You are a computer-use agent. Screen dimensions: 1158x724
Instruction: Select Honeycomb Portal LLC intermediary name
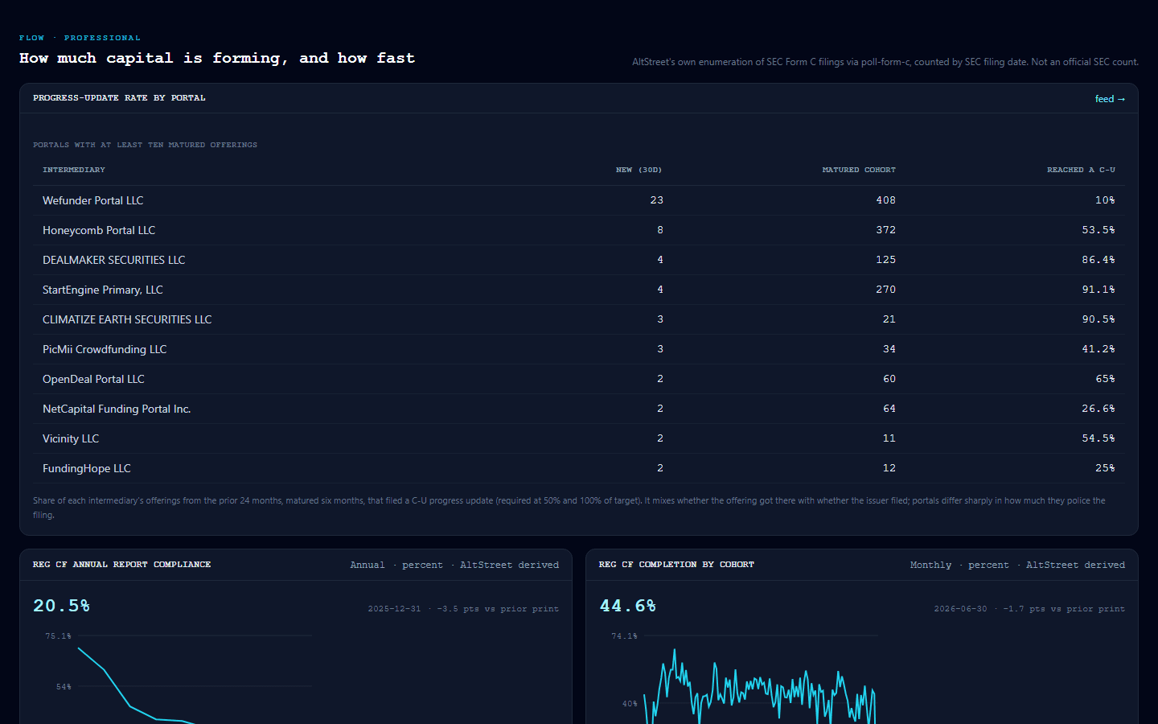click(99, 230)
